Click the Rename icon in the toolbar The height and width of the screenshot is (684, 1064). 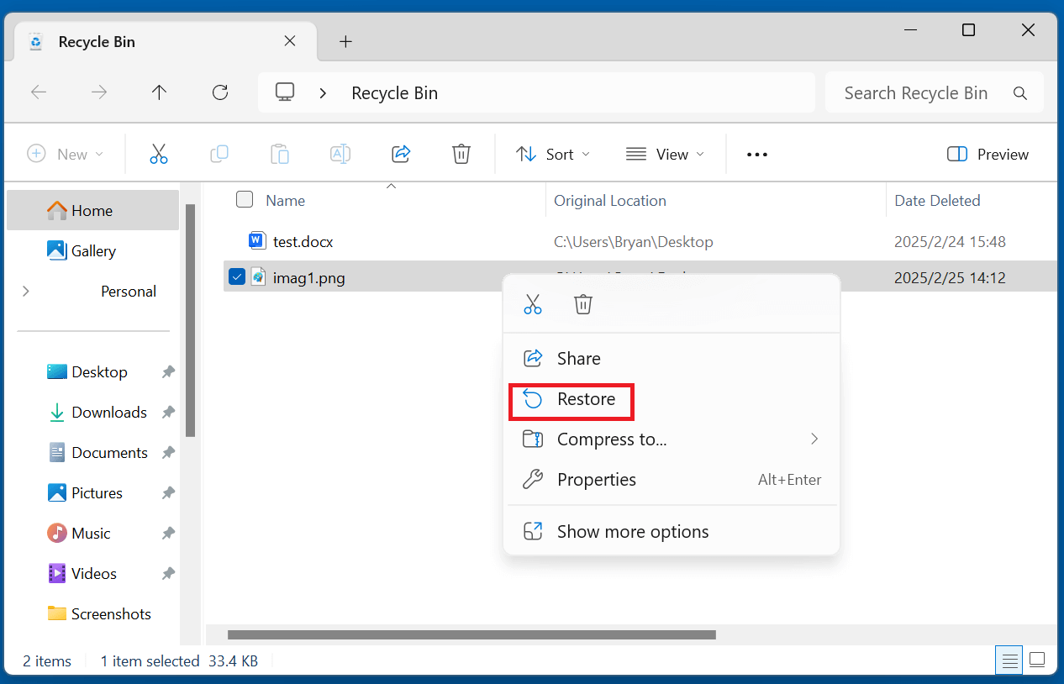pyautogui.click(x=340, y=154)
